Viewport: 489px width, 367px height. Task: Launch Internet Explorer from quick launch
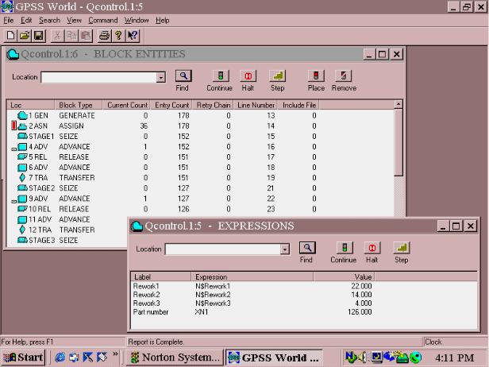tap(60, 357)
